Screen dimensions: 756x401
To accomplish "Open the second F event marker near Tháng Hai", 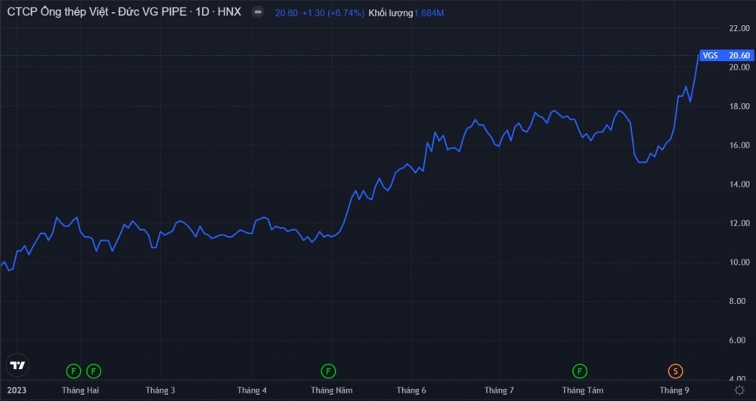I will tap(94, 371).
